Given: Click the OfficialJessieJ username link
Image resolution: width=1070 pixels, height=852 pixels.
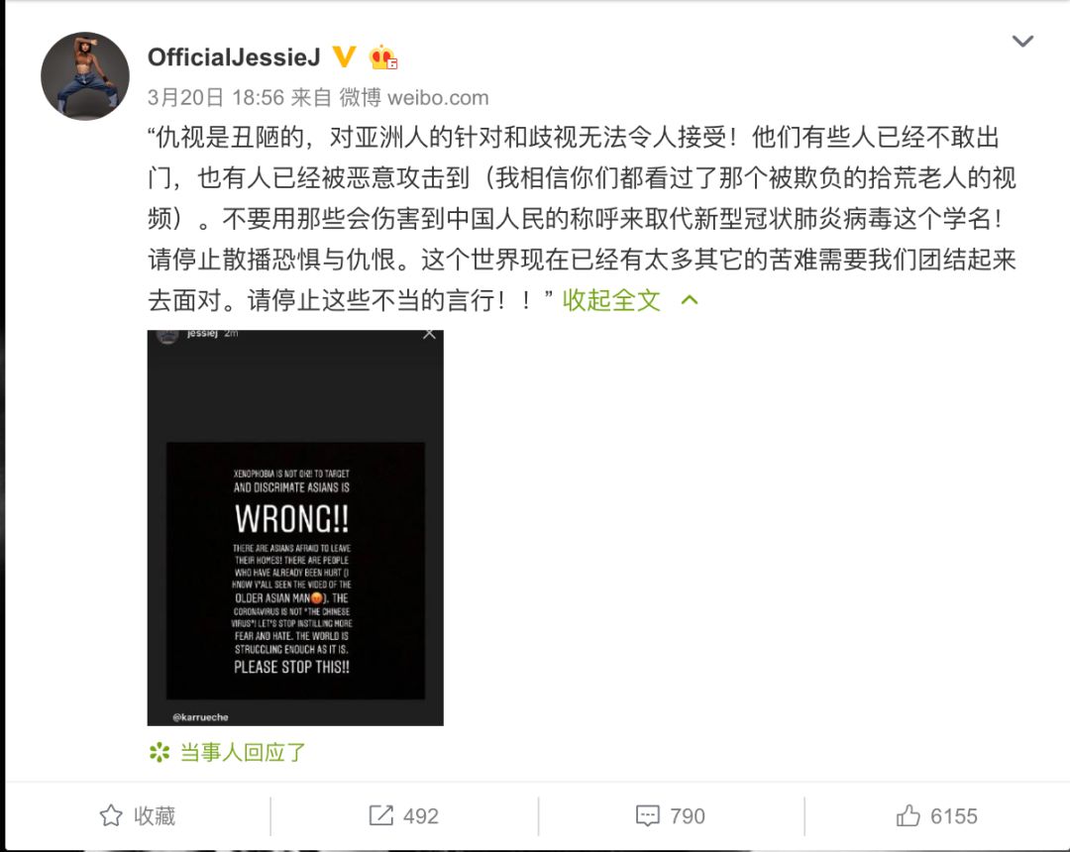Looking at the screenshot, I should [x=234, y=57].
